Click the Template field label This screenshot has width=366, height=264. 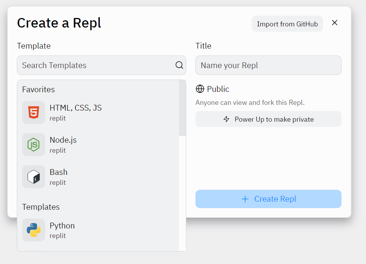click(34, 46)
